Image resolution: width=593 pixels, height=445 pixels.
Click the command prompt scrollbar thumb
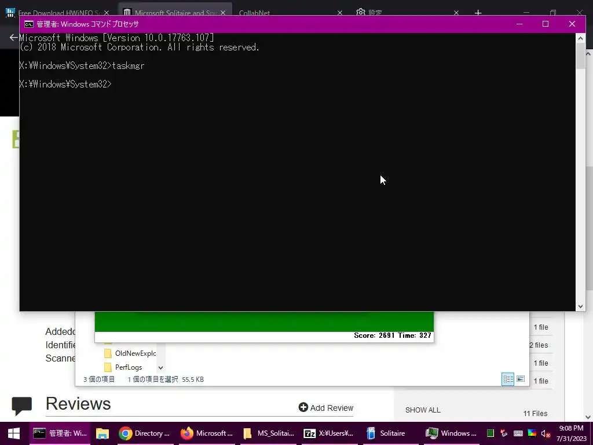pyautogui.click(x=580, y=56)
